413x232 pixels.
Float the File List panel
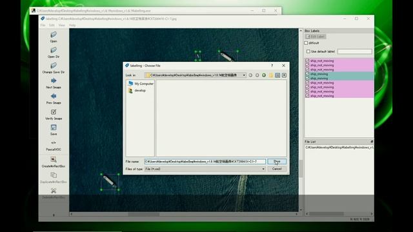click(372, 142)
